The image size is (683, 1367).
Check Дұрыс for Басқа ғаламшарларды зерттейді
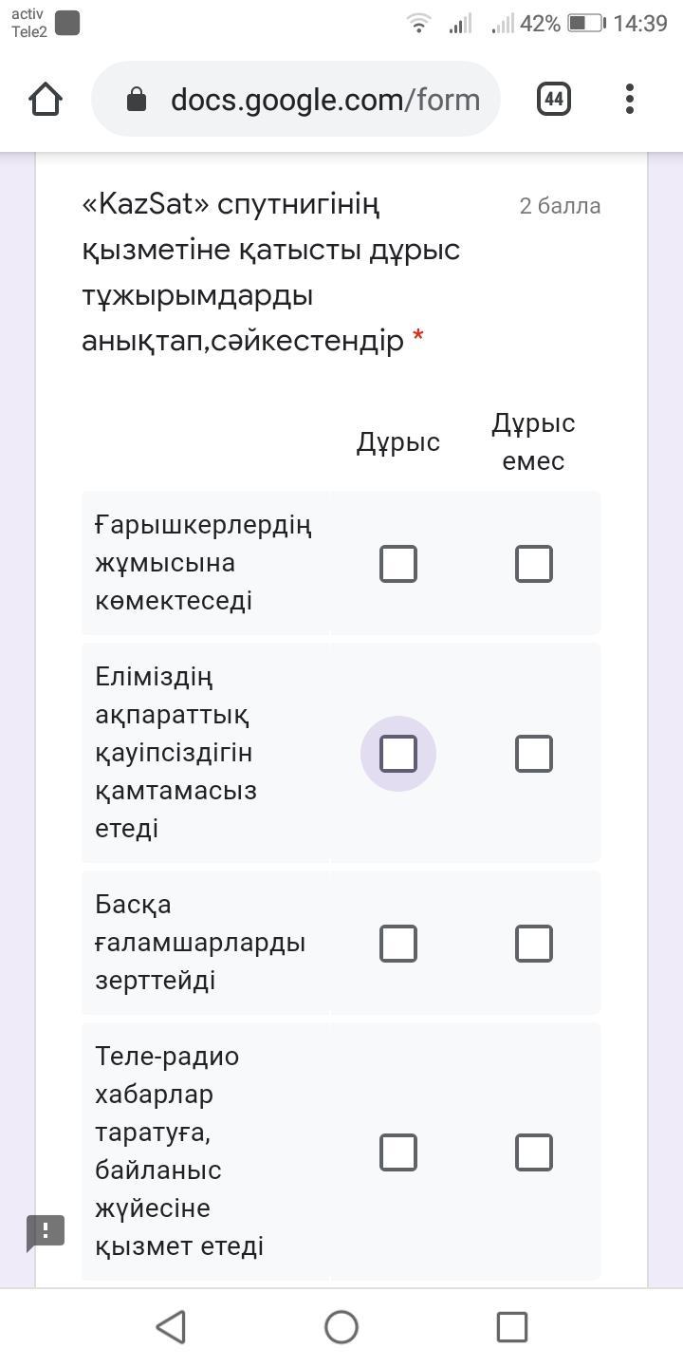(x=398, y=944)
